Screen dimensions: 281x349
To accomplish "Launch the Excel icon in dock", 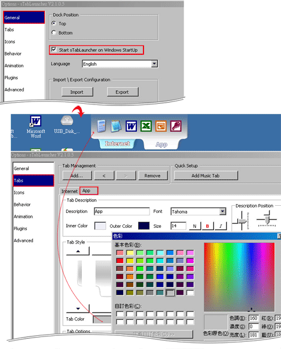I will (146, 126).
